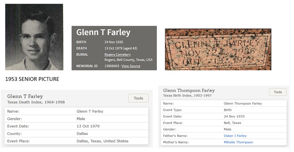Open Tools in Texas Death Index record
Screen dimensions: 294x152
138,98
